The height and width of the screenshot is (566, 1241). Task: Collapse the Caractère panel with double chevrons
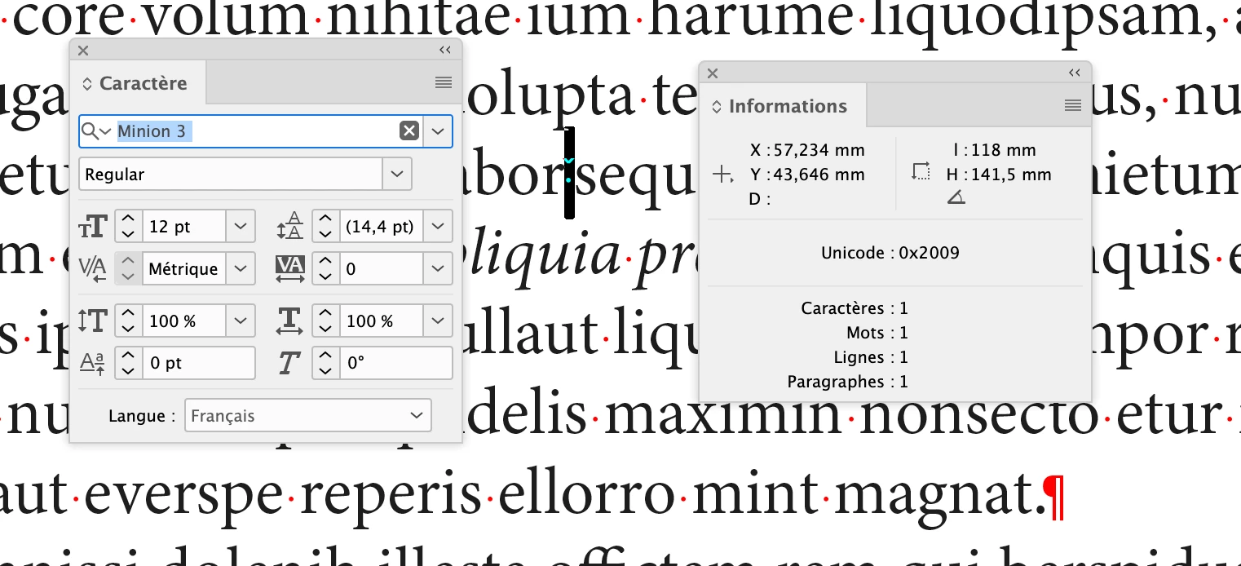point(445,51)
